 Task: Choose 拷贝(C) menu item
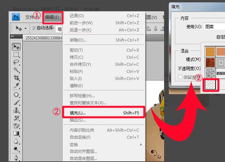click(x=104, y=57)
